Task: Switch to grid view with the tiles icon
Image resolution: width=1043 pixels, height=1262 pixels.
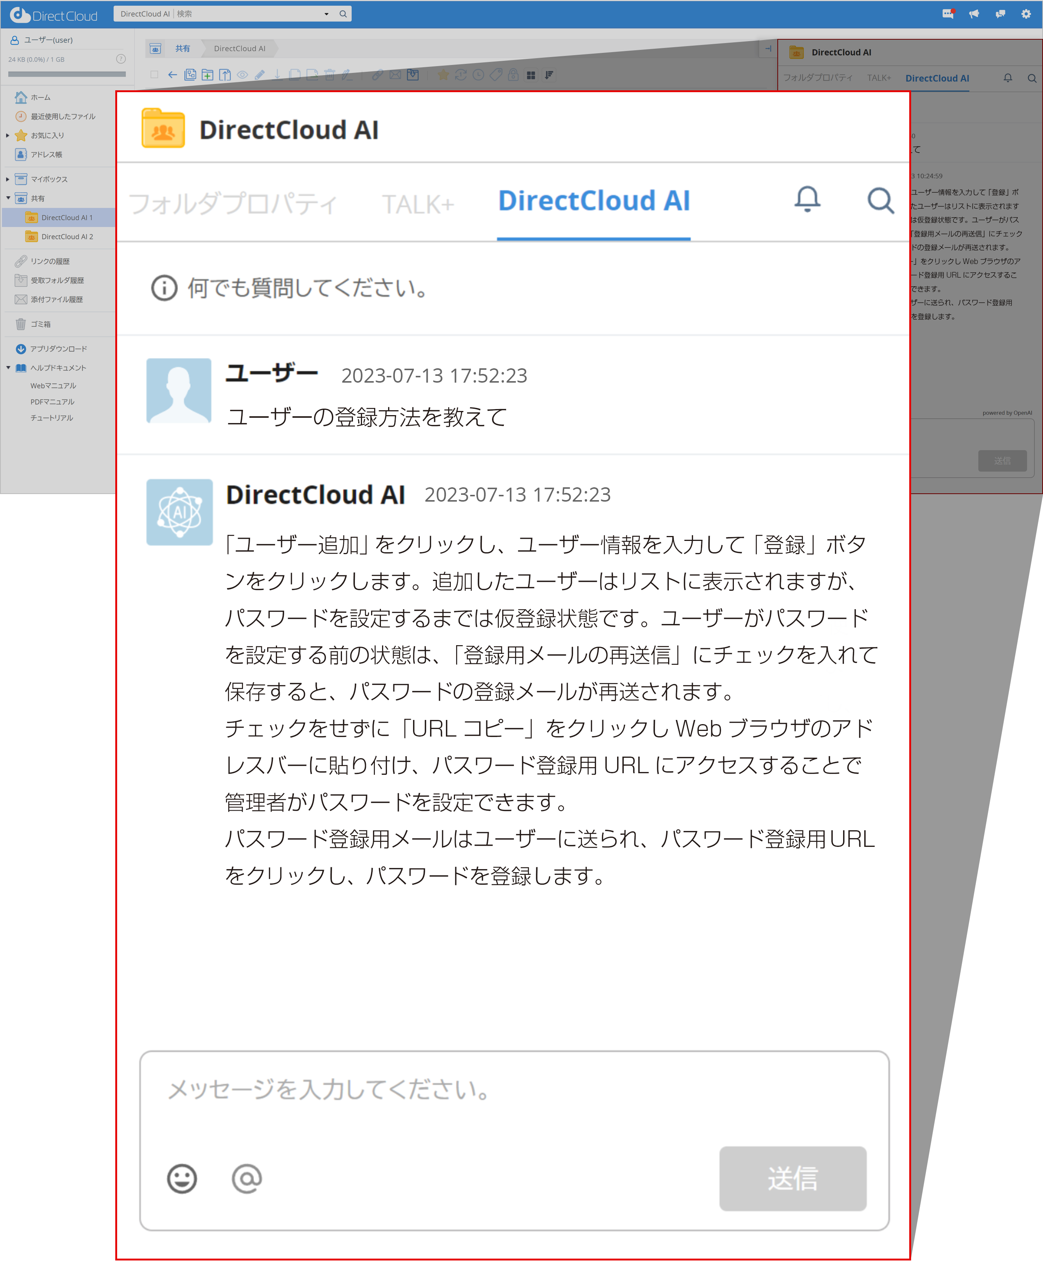Action: (531, 76)
